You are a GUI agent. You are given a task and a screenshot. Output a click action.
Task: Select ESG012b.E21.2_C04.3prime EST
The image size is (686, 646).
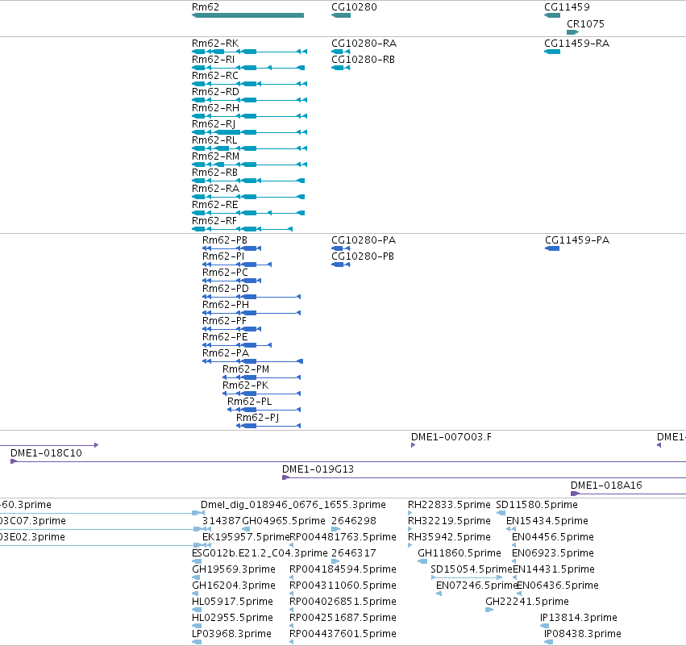pyautogui.click(x=260, y=553)
